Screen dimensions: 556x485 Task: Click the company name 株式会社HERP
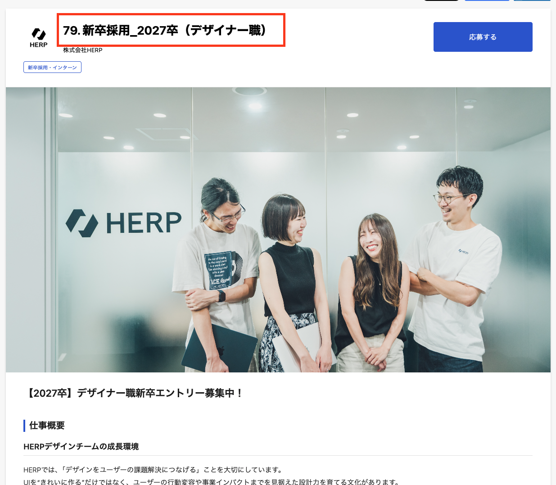[x=83, y=50]
